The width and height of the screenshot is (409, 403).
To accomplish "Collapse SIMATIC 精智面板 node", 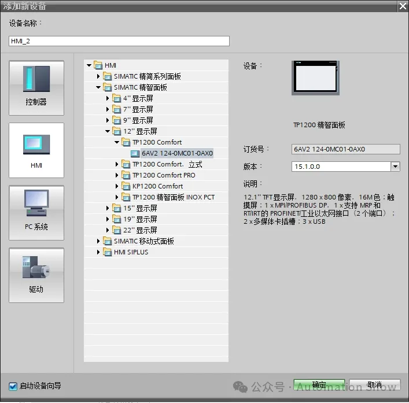I will point(98,87).
